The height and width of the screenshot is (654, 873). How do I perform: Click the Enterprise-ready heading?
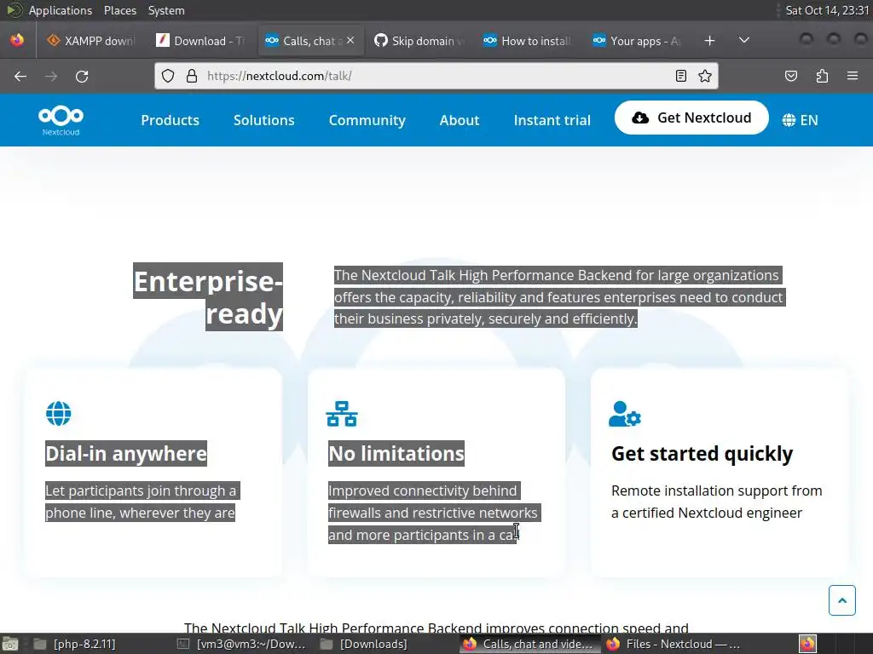[208, 297]
